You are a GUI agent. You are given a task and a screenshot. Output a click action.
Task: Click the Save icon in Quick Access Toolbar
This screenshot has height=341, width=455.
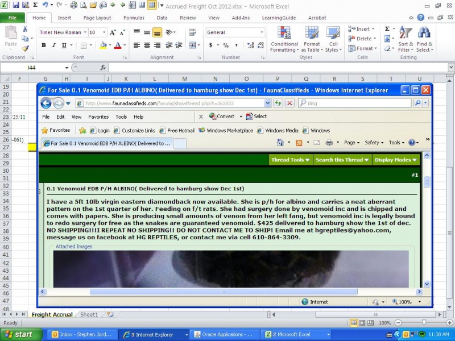pyautogui.click(x=16, y=5)
